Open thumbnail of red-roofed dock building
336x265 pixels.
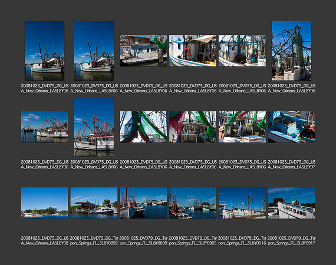click(94, 203)
